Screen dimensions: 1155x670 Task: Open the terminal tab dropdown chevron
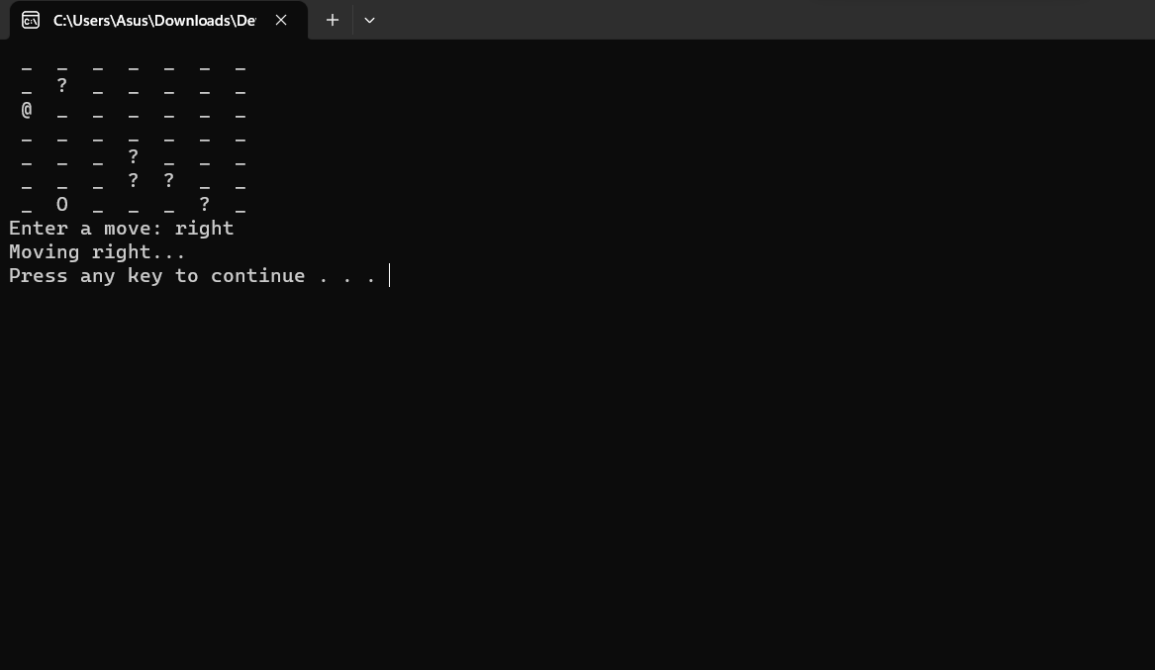[369, 20]
